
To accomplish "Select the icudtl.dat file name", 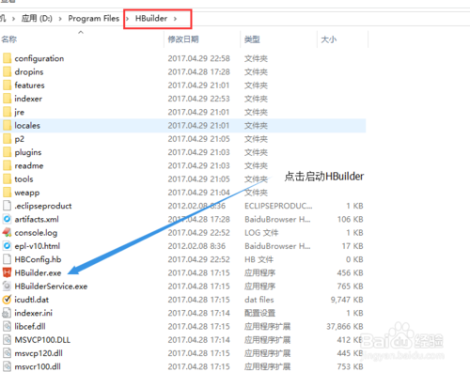I will (31, 300).
